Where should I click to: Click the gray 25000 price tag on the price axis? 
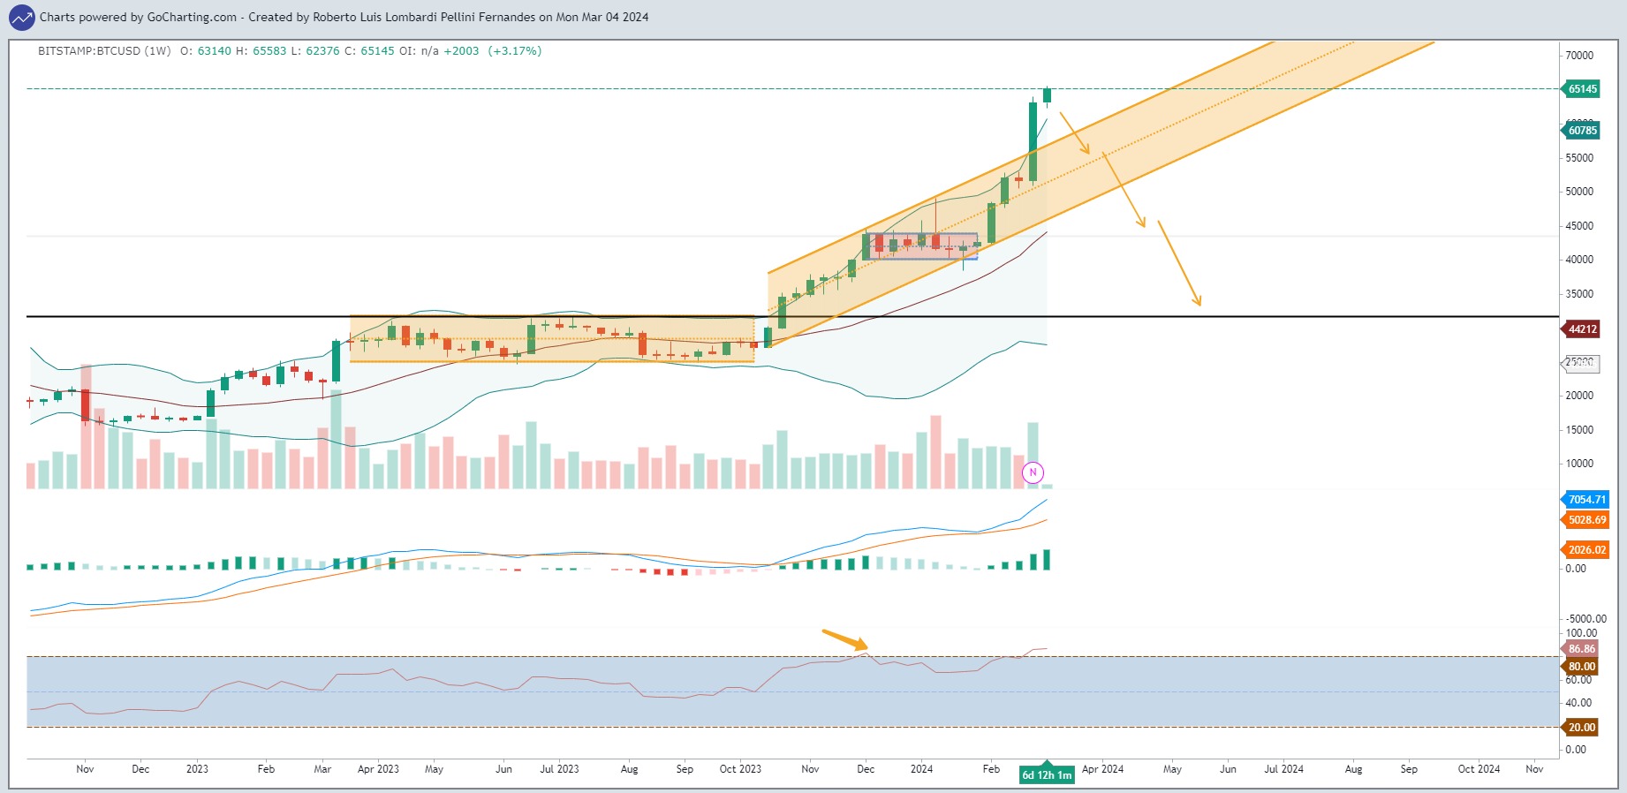pyautogui.click(x=1582, y=362)
